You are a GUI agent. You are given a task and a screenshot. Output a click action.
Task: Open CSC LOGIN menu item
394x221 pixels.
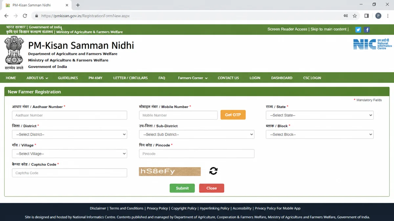click(x=312, y=78)
